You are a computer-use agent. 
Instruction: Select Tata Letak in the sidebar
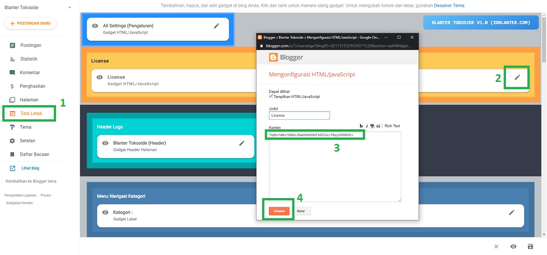[31, 113]
